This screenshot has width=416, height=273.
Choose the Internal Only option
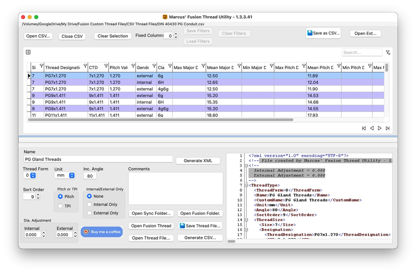[x=89, y=204]
